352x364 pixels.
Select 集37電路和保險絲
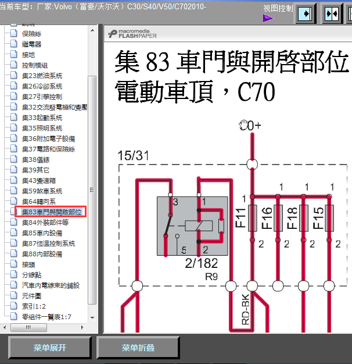pos(48,149)
